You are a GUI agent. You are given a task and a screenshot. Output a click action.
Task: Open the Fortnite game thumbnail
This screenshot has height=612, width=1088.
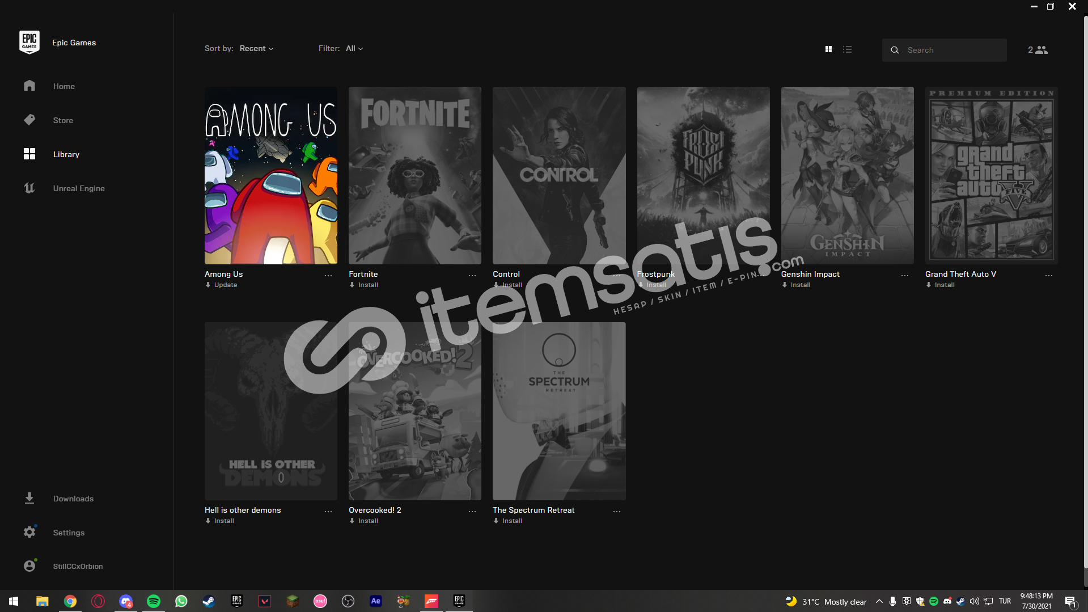click(x=415, y=175)
